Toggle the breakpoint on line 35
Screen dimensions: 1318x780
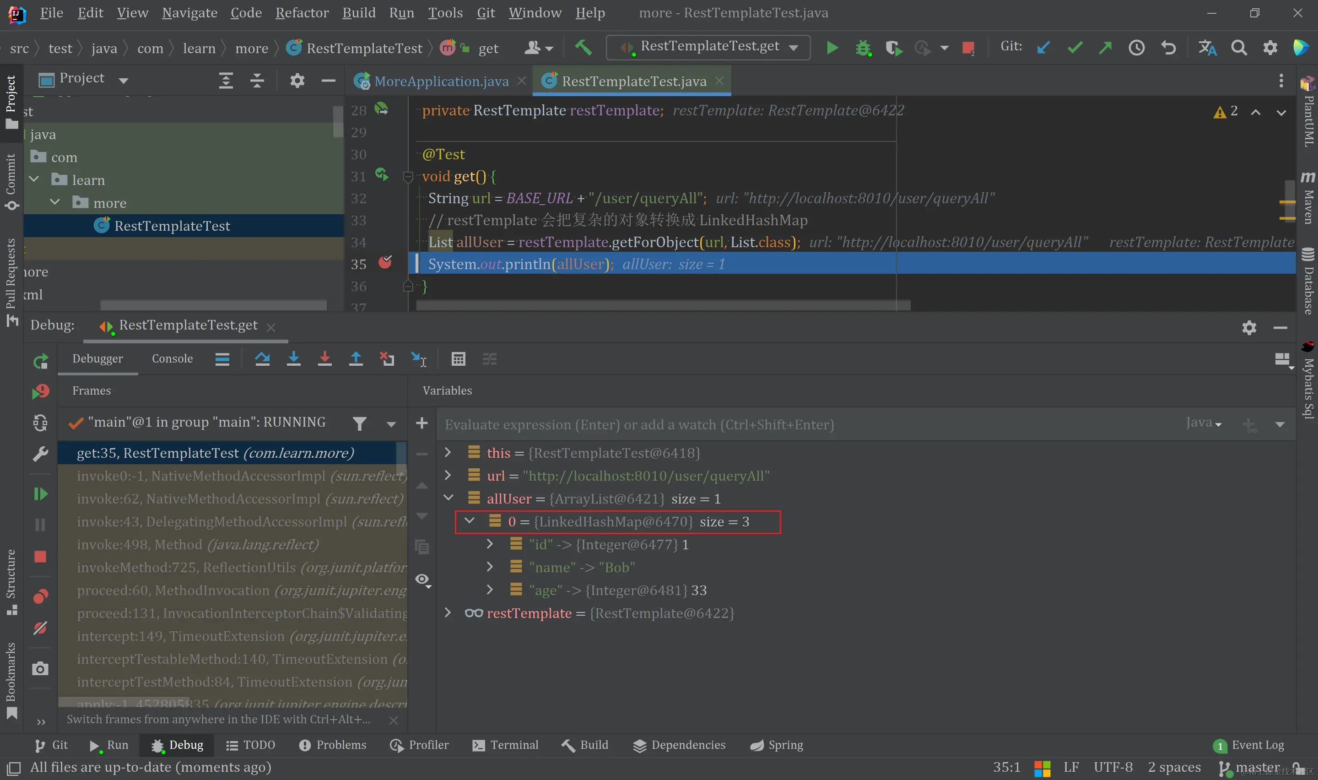pos(385,262)
